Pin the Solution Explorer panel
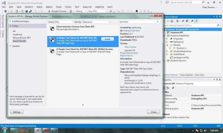Viewport: 223px width, 133px height. (x=217, y=17)
